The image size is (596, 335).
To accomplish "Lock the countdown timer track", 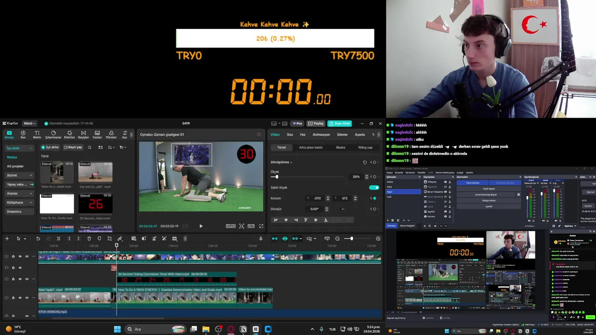I will click(13, 279).
